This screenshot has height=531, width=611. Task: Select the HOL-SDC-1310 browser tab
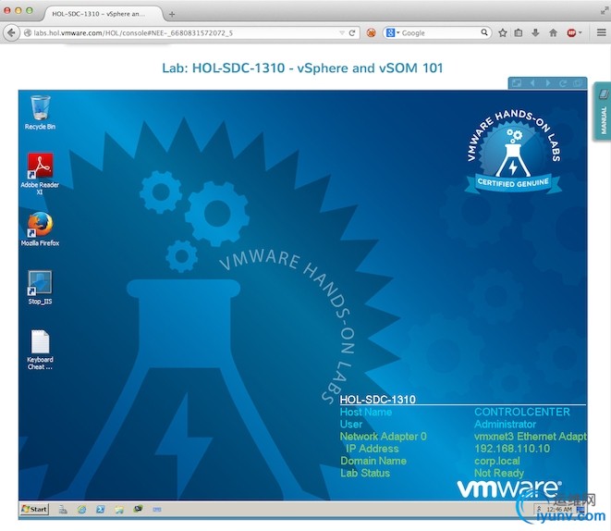[x=103, y=14]
